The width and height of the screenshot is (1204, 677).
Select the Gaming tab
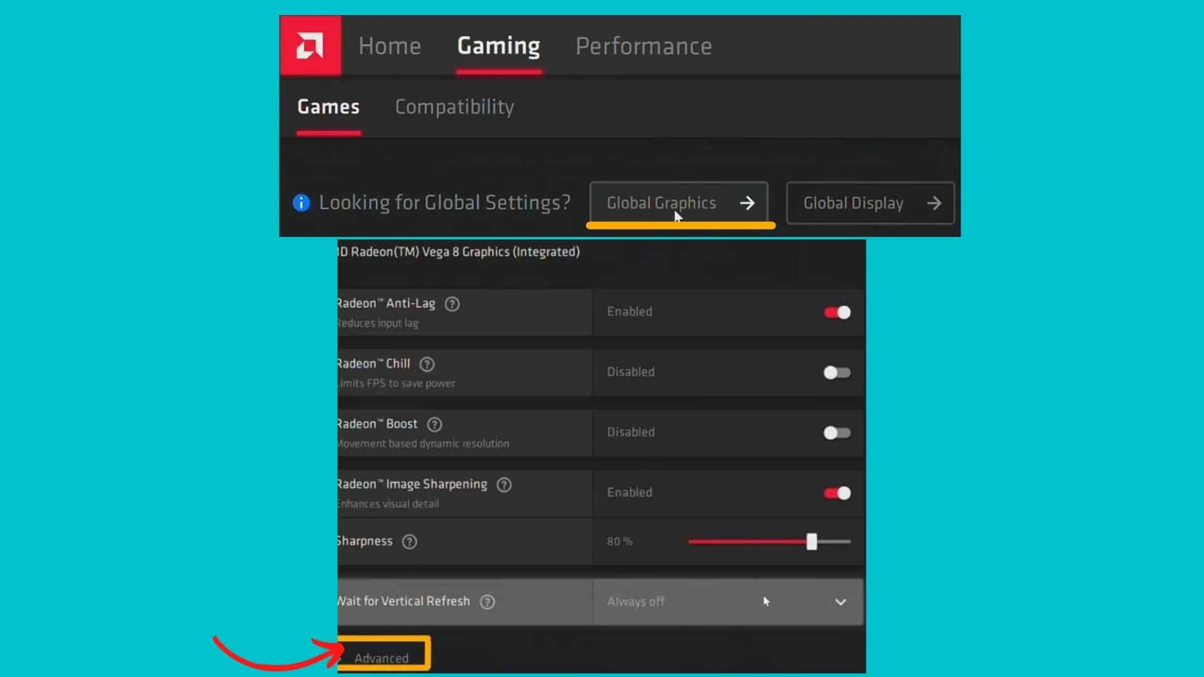click(x=499, y=46)
